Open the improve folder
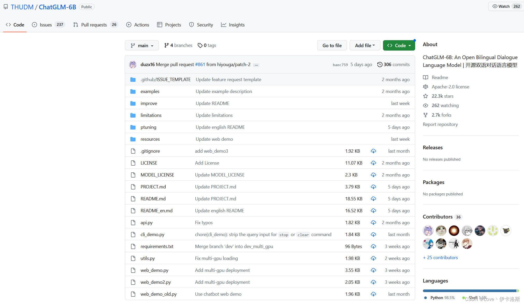This screenshot has height=304, width=524. coord(149,103)
